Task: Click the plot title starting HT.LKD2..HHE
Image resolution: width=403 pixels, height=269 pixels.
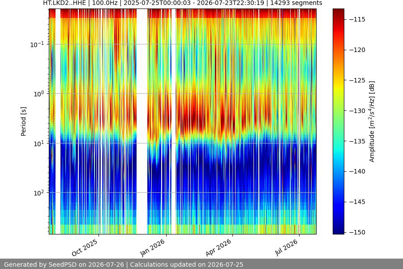Action: pos(183,3)
